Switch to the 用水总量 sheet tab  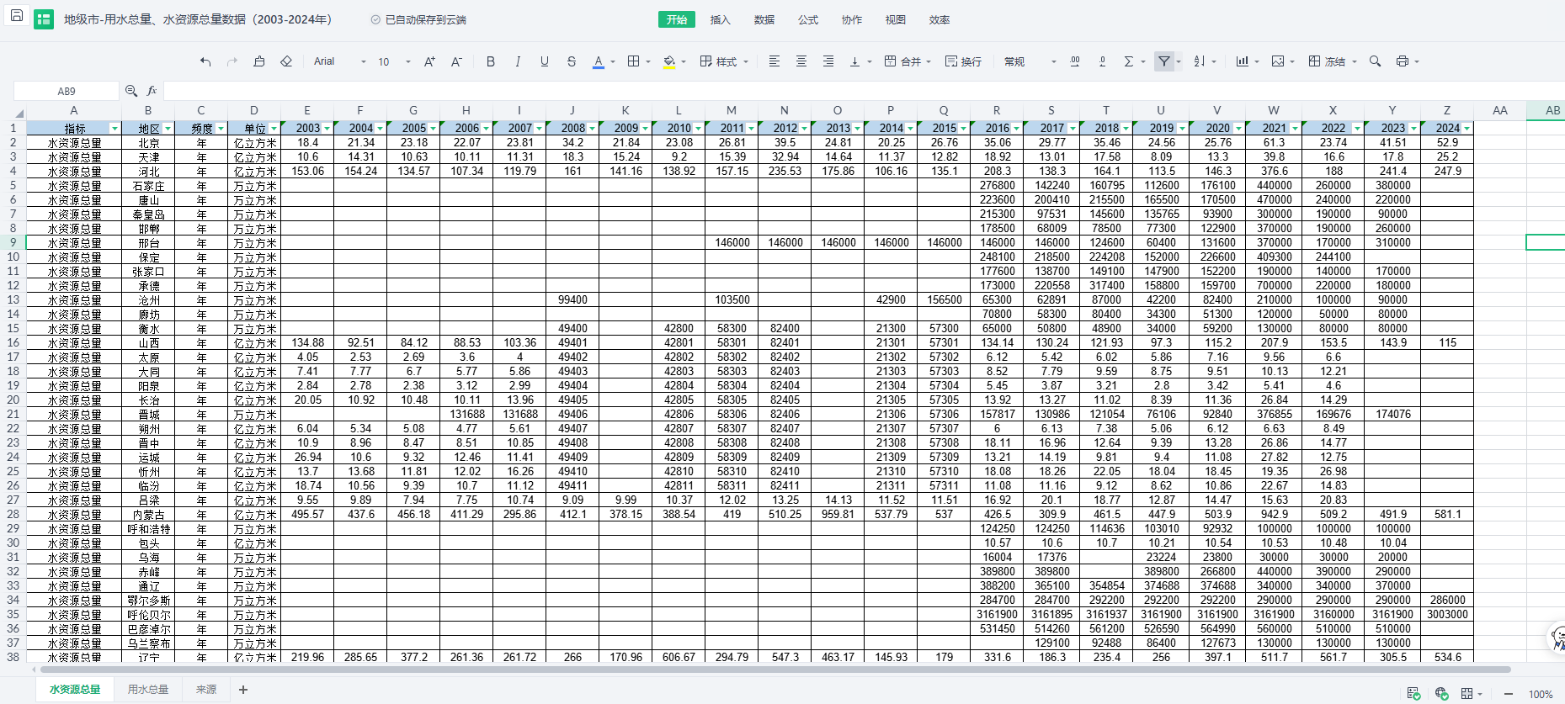tap(148, 690)
